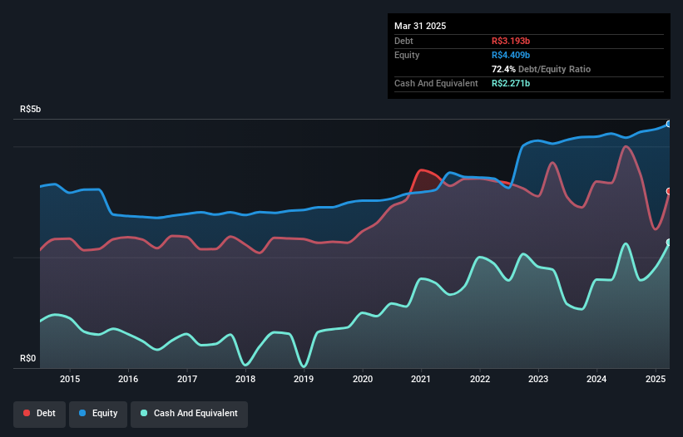This screenshot has height=437, width=683.
Task: Click the 2015 x-axis label
Action: 70,379
